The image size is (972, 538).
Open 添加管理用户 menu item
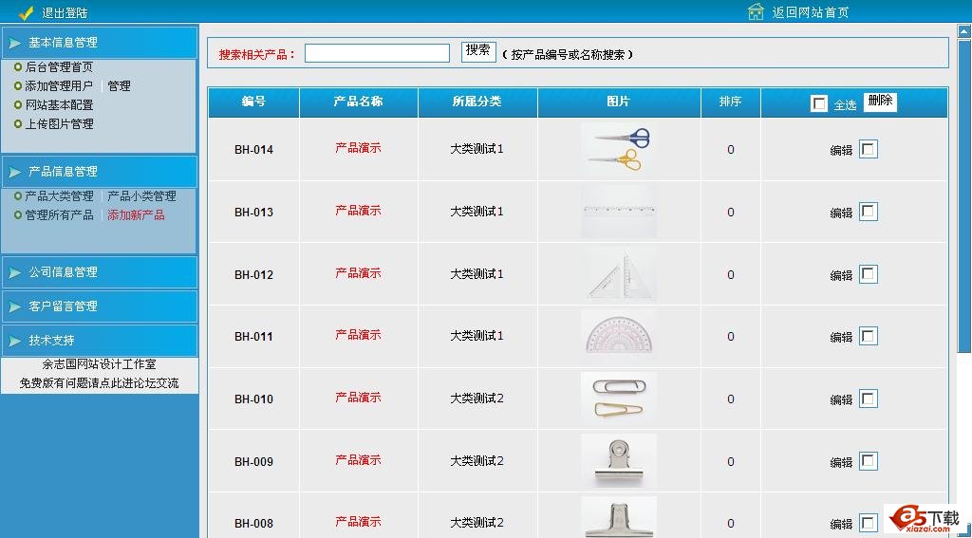[x=59, y=86]
